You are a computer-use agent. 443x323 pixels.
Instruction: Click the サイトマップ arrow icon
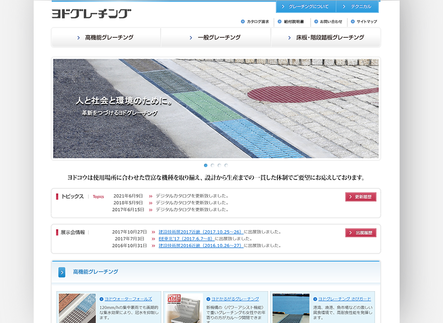tap(352, 22)
